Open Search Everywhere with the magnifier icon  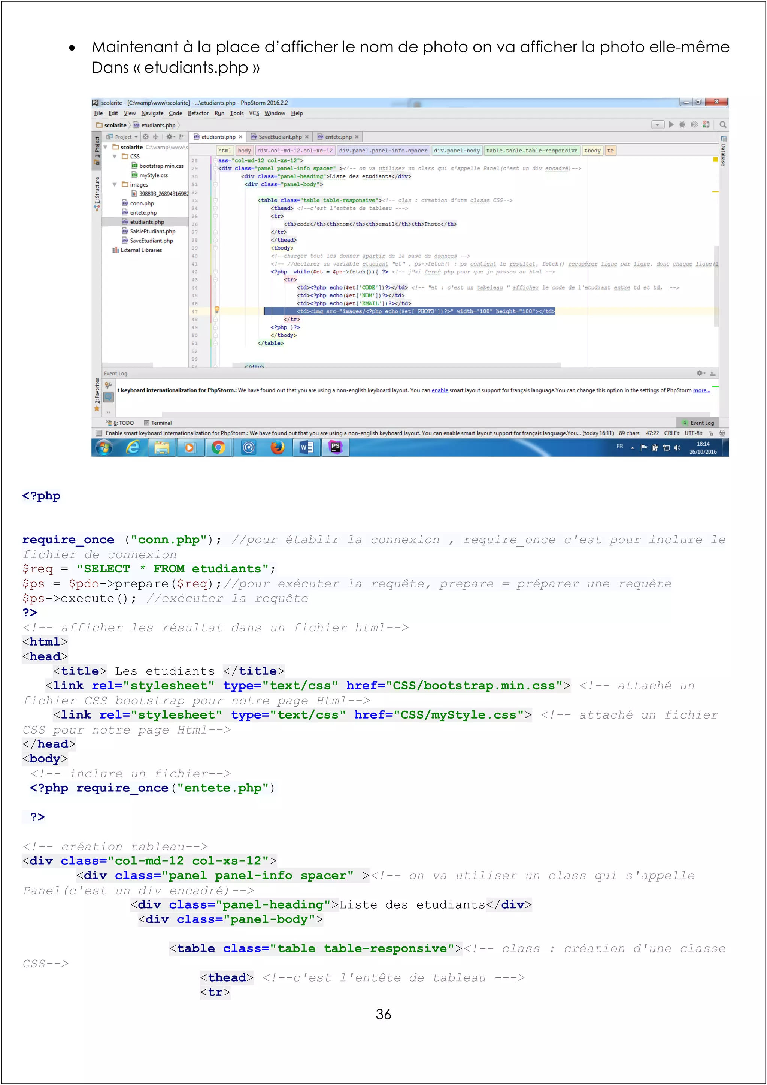point(722,125)
